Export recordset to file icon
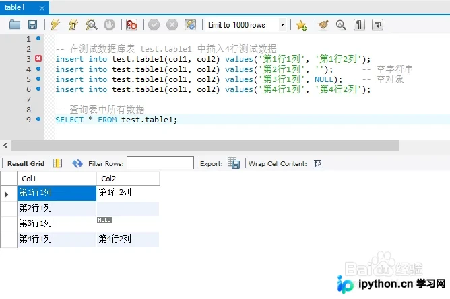The width and height of the screenshot is (450, 299). point(234,163)
